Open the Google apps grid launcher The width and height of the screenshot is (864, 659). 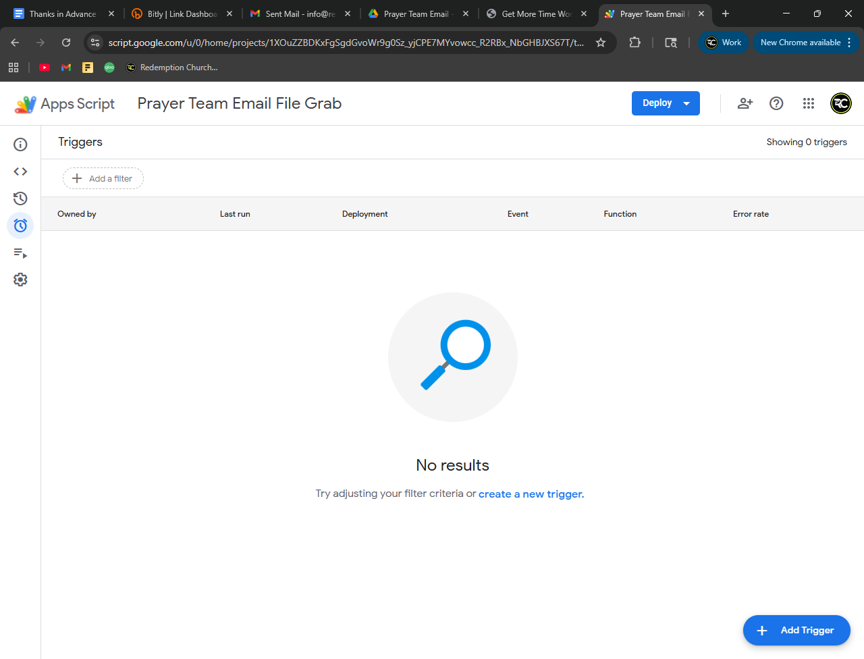[x=809, y=103]
